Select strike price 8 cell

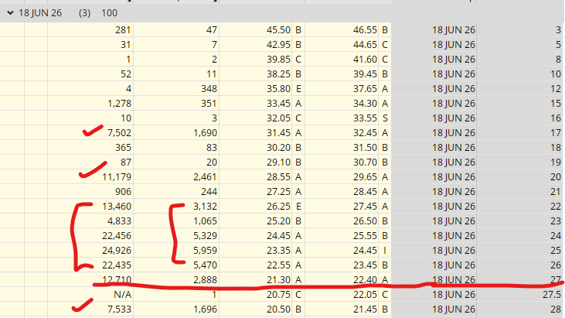click(x=558, y=60)
